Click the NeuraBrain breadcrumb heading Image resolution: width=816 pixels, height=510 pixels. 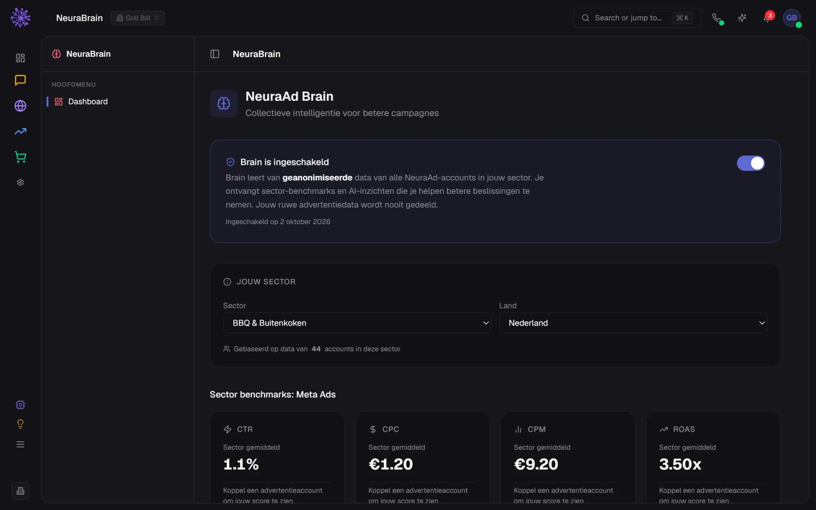coord(256,54)
